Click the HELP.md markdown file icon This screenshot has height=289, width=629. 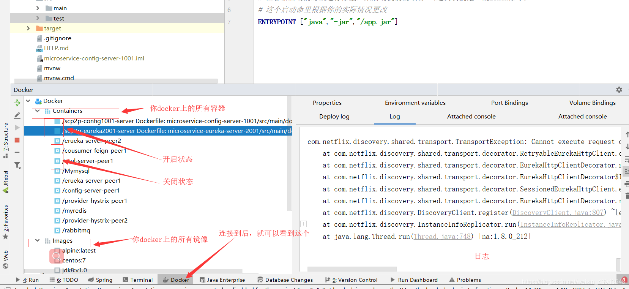[39, 48]
